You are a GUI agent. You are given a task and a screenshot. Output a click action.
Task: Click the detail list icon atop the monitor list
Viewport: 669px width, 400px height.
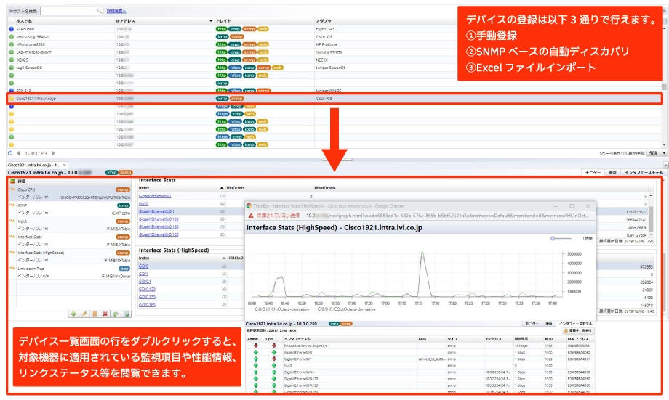[12, 181]
